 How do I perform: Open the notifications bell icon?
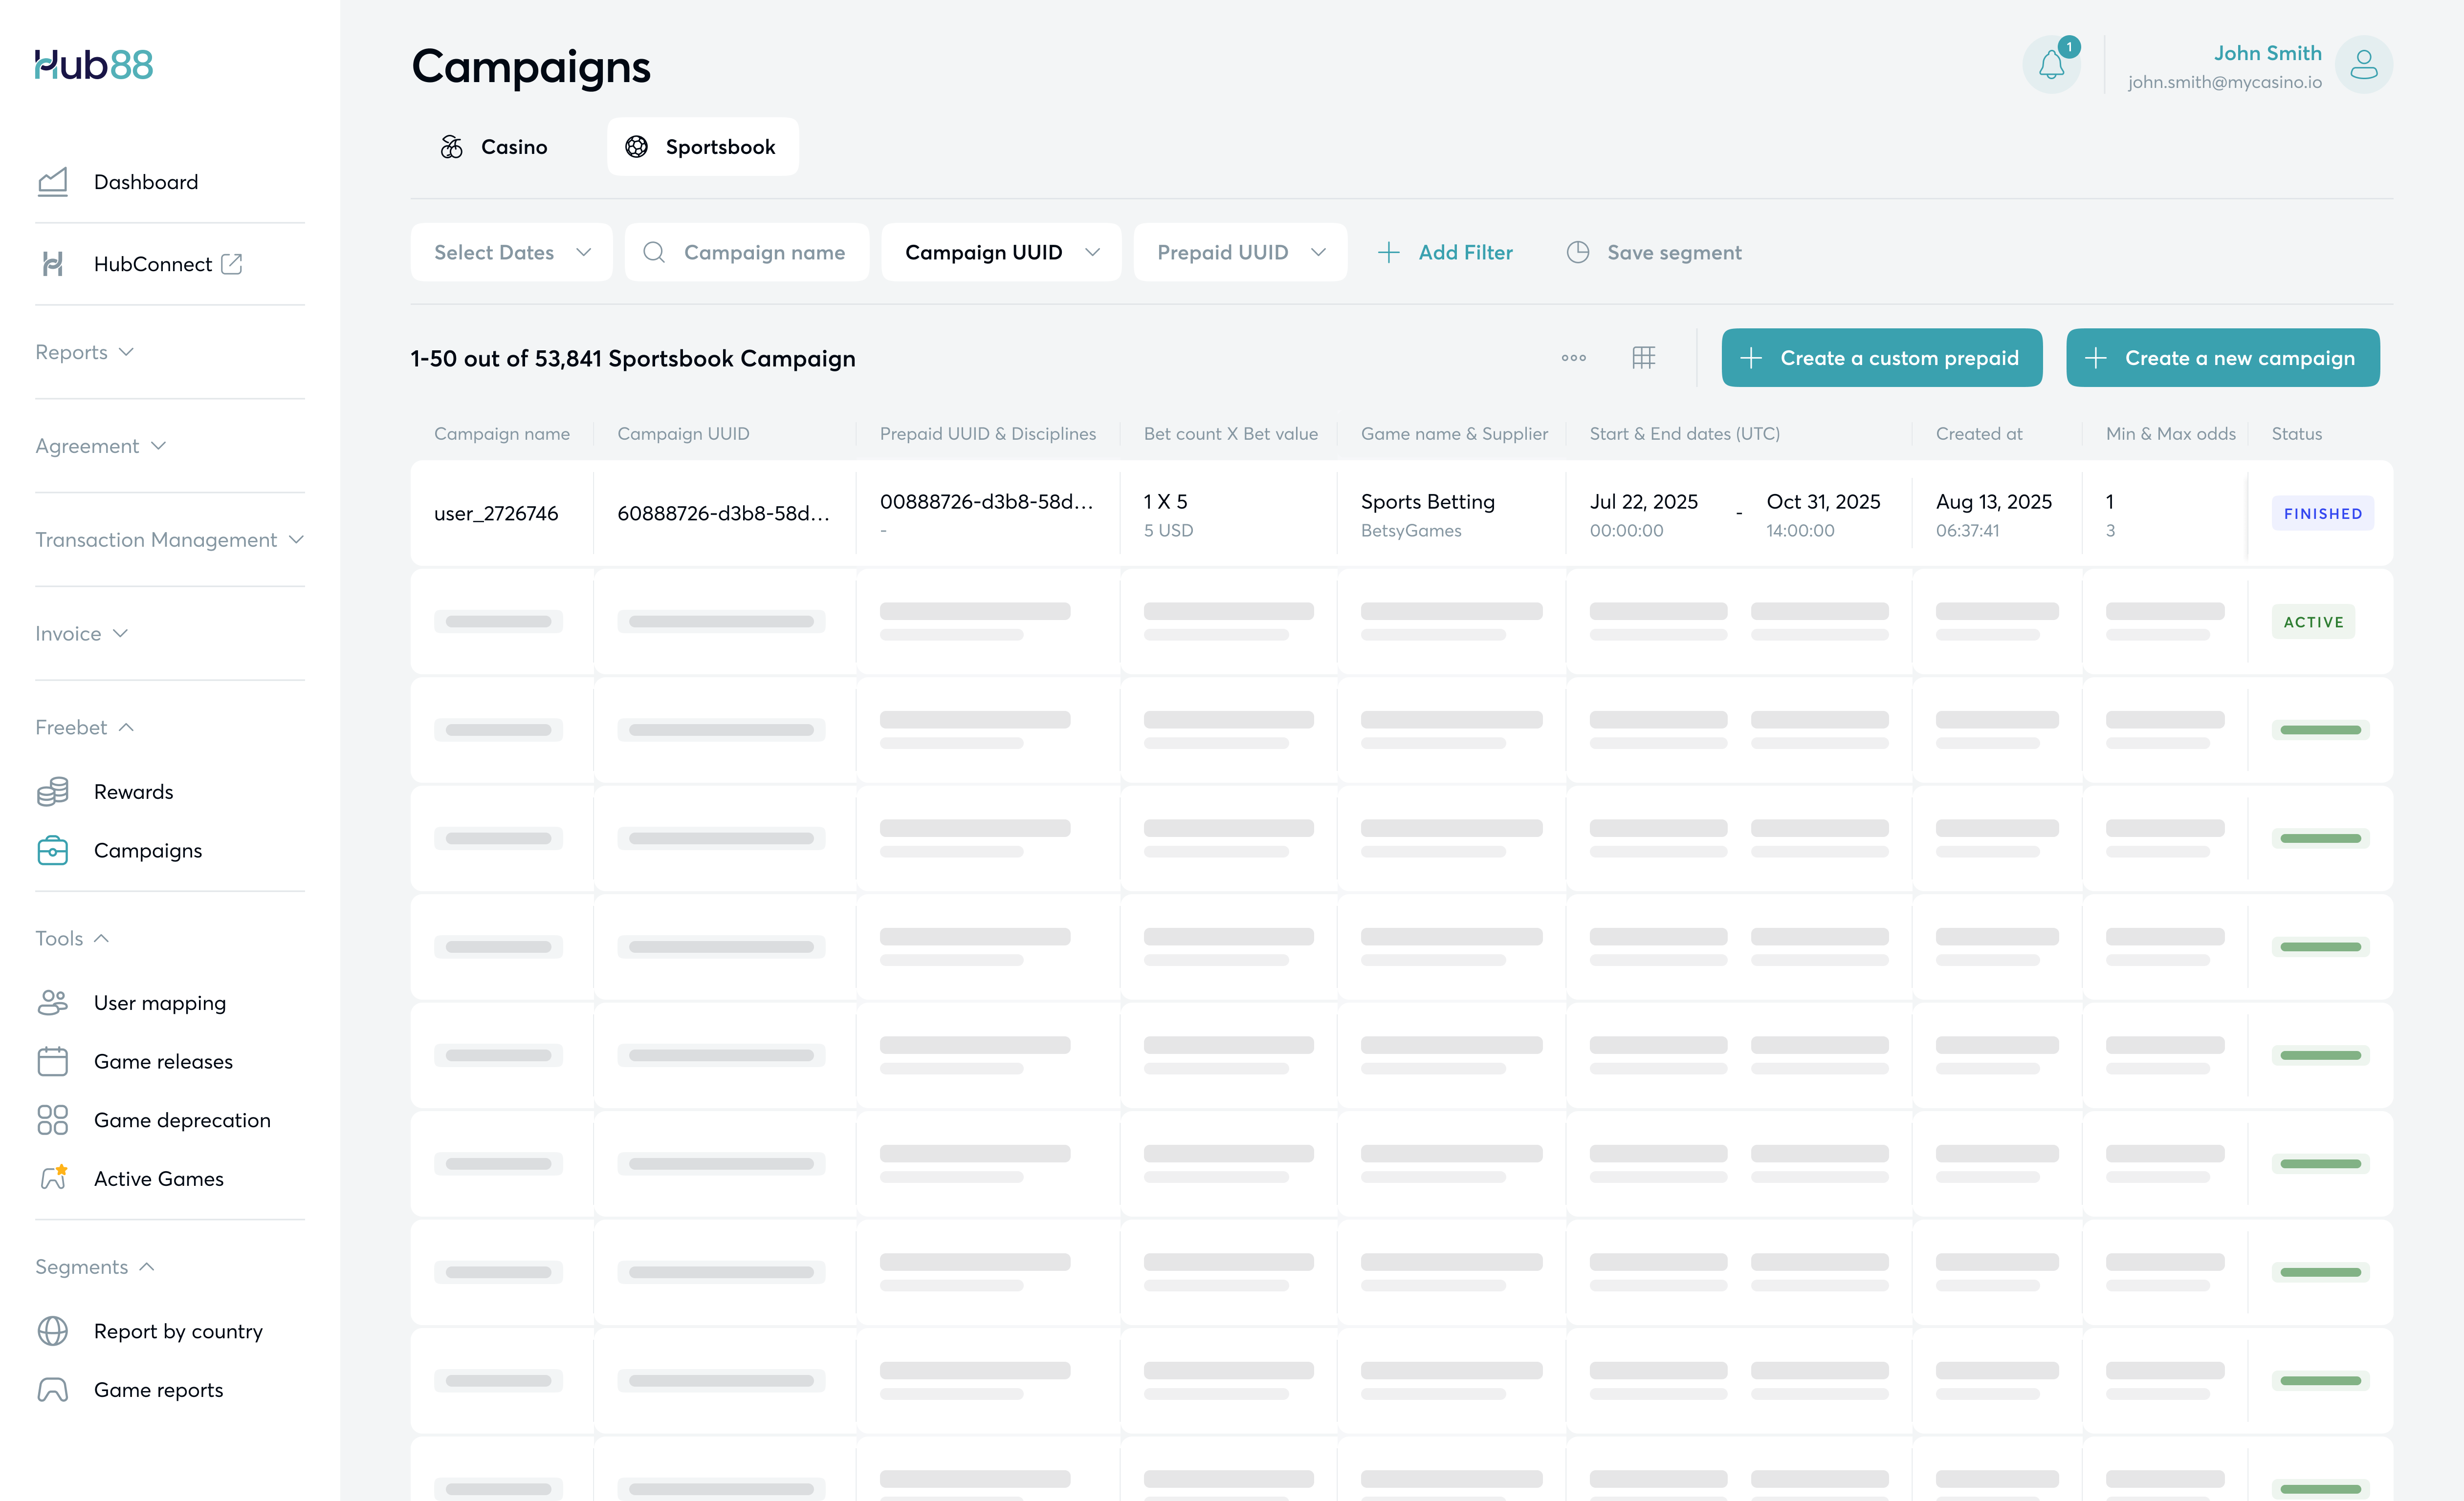pos(2051,66)
